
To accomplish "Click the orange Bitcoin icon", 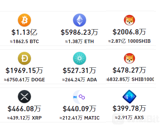I will 24,20.
